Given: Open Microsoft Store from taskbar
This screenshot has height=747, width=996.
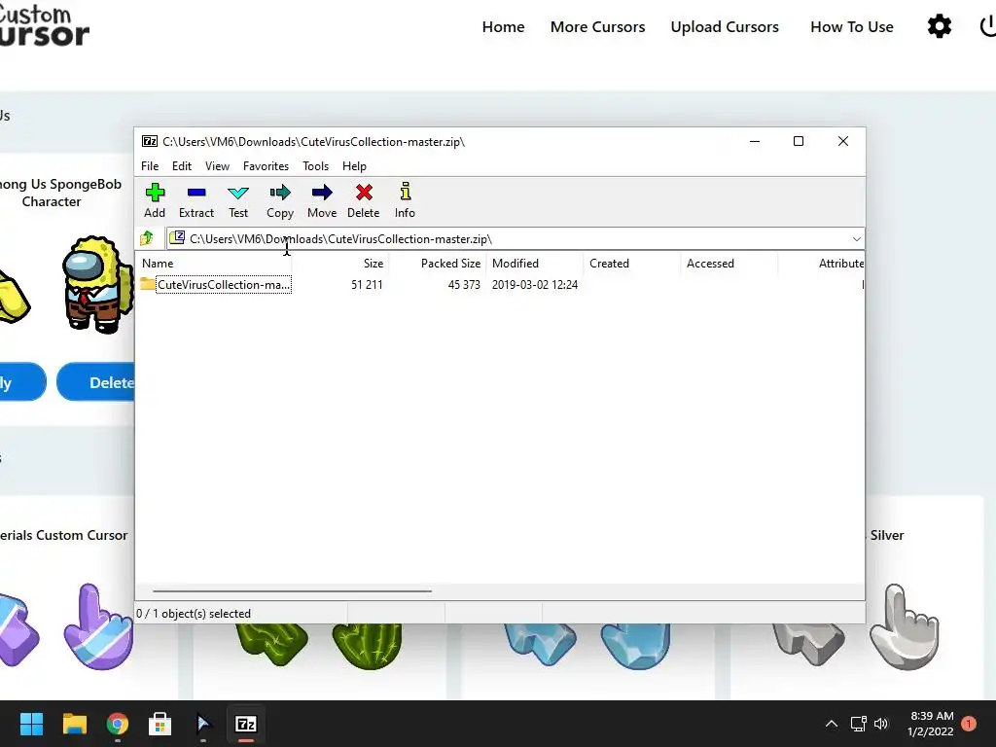Looking at the screenshot, I should click(160, 724).
